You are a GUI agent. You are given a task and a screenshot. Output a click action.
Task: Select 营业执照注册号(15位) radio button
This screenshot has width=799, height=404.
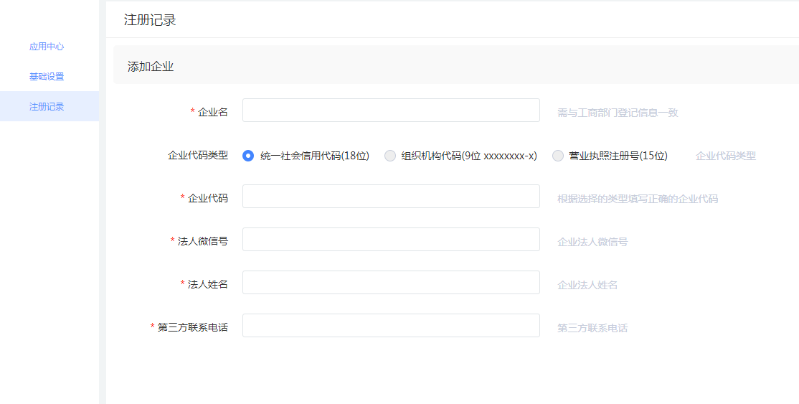click(x=558, y=156)
